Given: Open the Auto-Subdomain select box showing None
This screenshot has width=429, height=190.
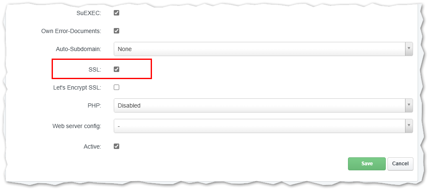Looking at the screenshot, I should pos(263,49).
